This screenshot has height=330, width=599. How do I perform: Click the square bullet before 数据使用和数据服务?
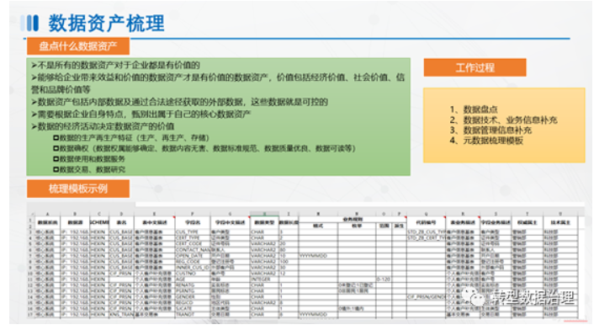(x=56, y=159)
